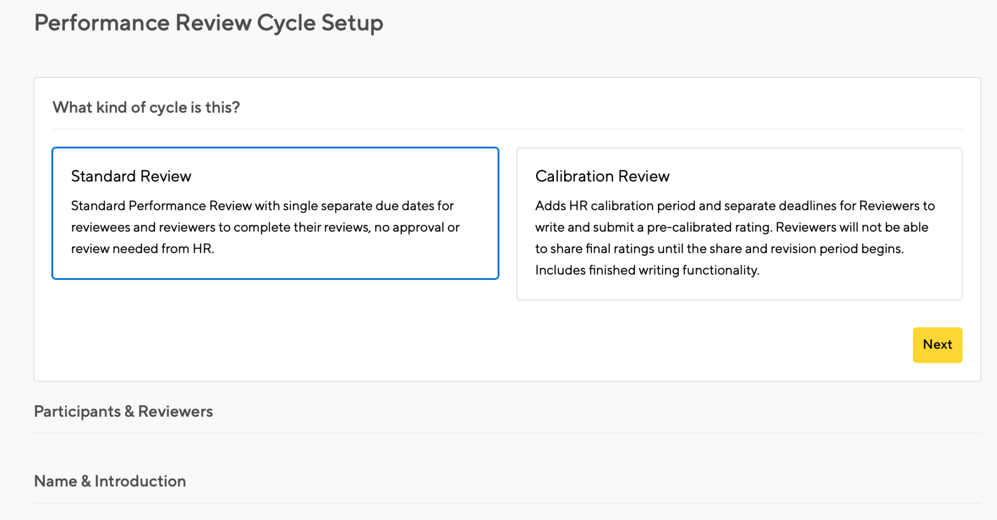The width and height of the screenshot is (997, 520).
Task: Choose Calibration Review as the cycle kind
Action: (739, 224)
